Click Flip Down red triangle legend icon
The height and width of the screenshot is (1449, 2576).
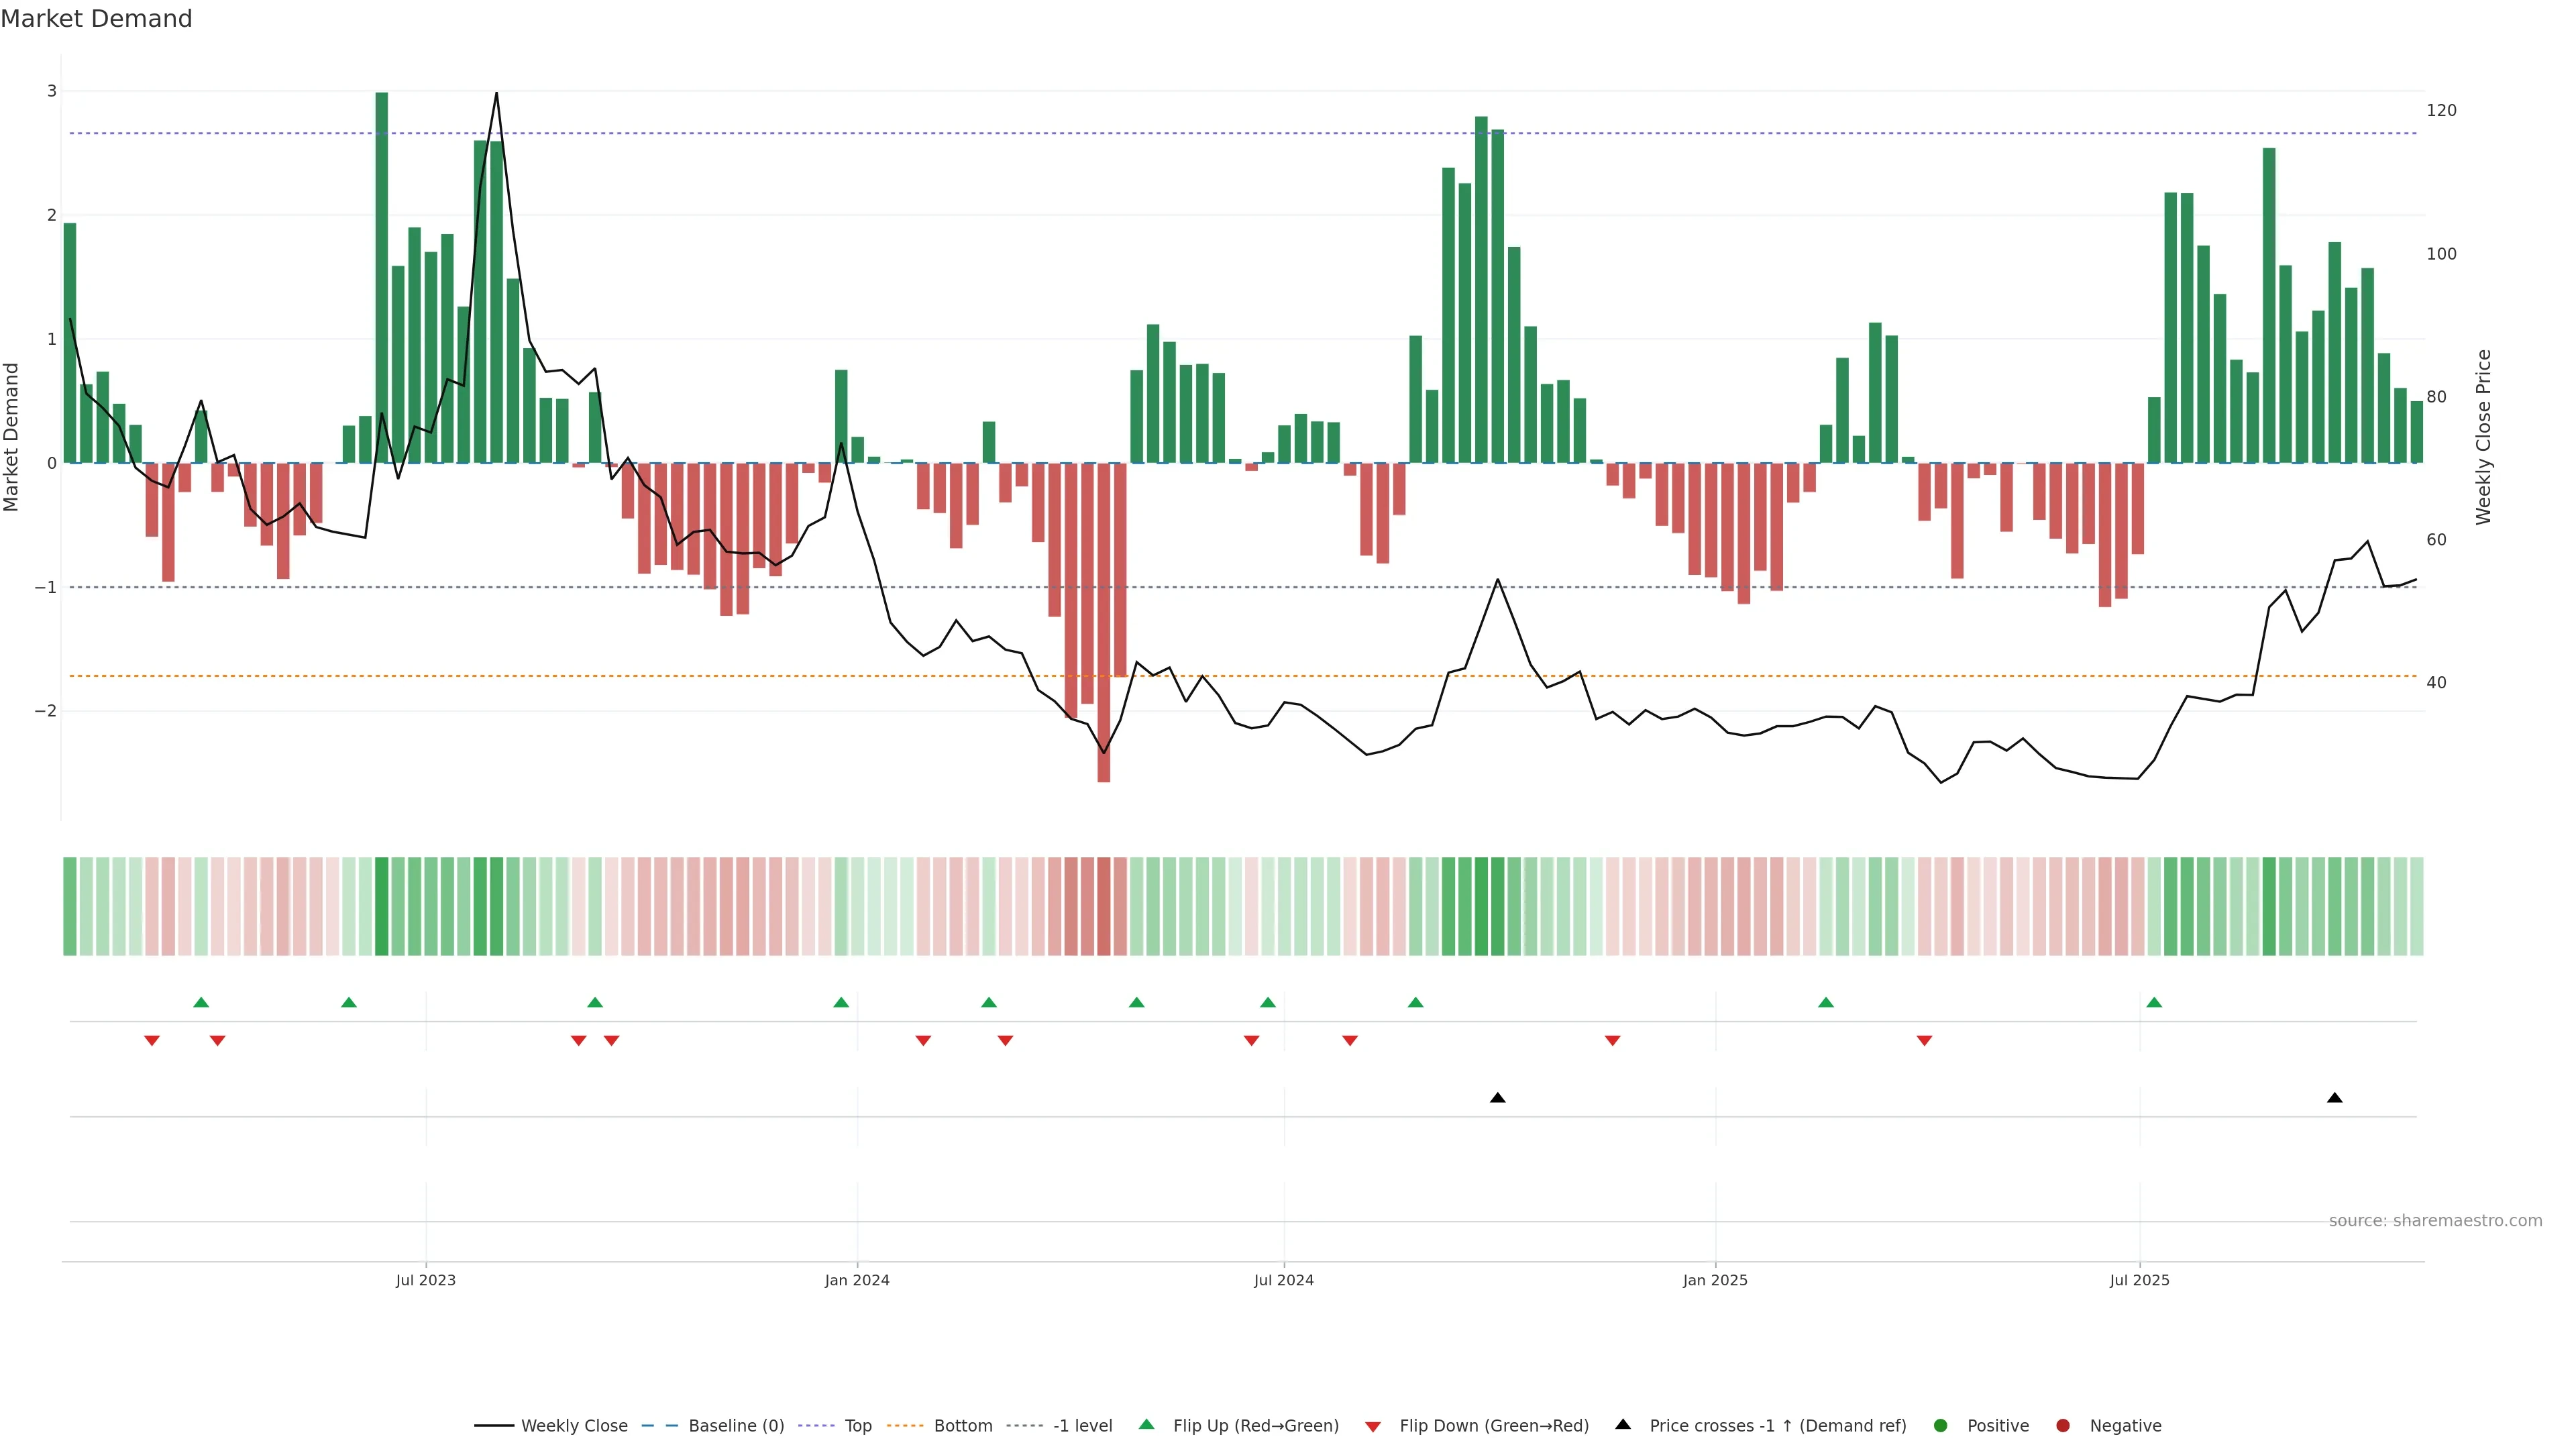pyautogui.click(x=1373, y=1427)
